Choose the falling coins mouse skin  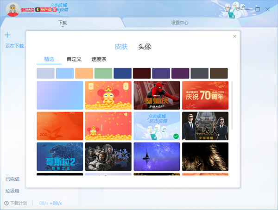tap(108, 126)
